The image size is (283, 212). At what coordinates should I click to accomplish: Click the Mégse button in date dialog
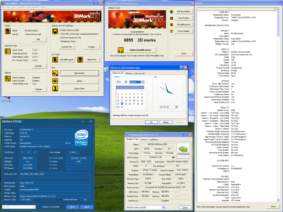click(166, 122)
